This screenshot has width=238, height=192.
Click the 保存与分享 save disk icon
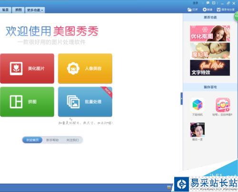click(218, 10)
